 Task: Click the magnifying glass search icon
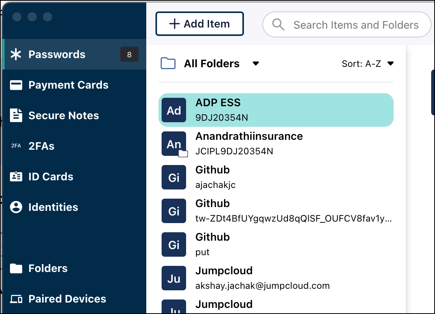pyautogui.click(x=278, y=25)
